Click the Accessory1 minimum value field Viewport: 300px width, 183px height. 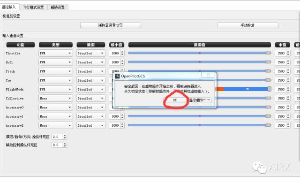tap(115, 116)
